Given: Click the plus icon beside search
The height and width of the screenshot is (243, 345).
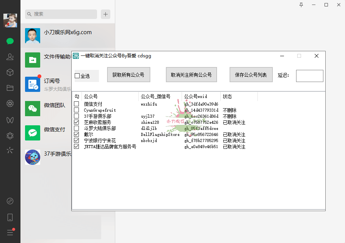Looking at the screenshot, I should pyautogui.click(x=106, y=14).
